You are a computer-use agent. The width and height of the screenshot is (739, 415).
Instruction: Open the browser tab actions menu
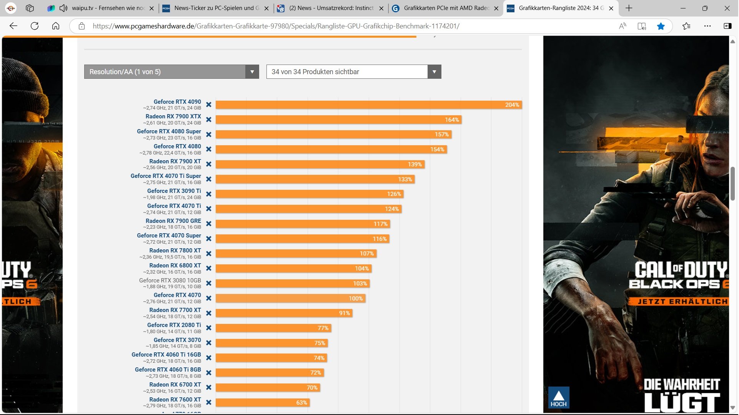click(30, 8)
